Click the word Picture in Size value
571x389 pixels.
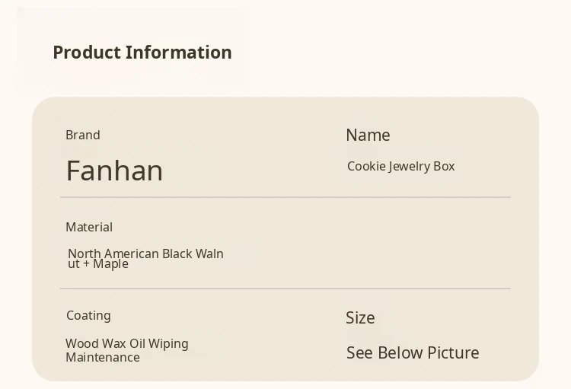[x=453, y=352]
